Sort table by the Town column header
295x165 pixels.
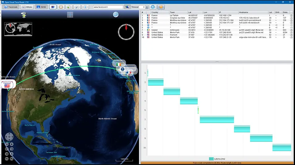pyautogui.click(x=178, y=12)
